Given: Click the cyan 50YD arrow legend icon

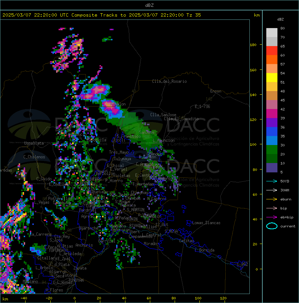Looking at the screenshot, I should (x=272, y=181).
